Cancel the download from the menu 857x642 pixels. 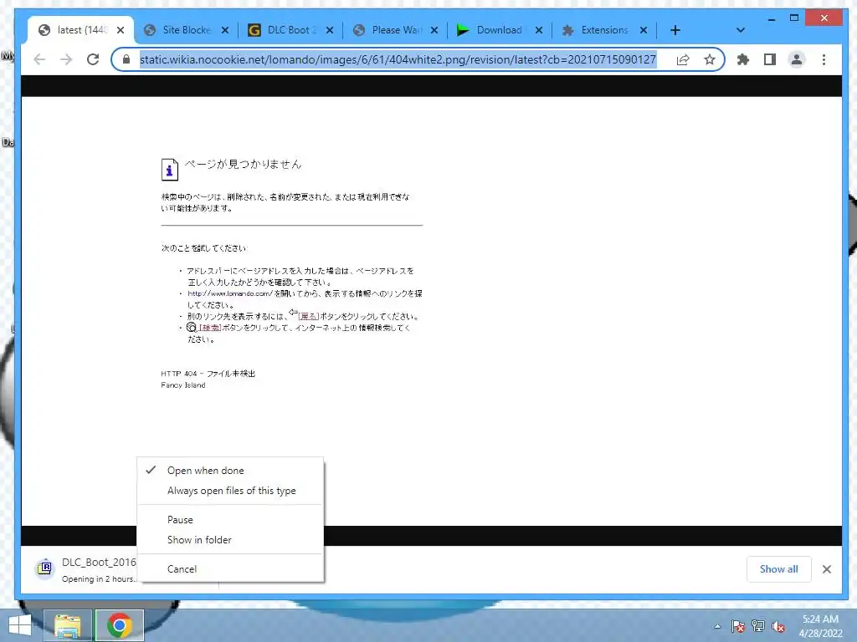pos(230,568)
